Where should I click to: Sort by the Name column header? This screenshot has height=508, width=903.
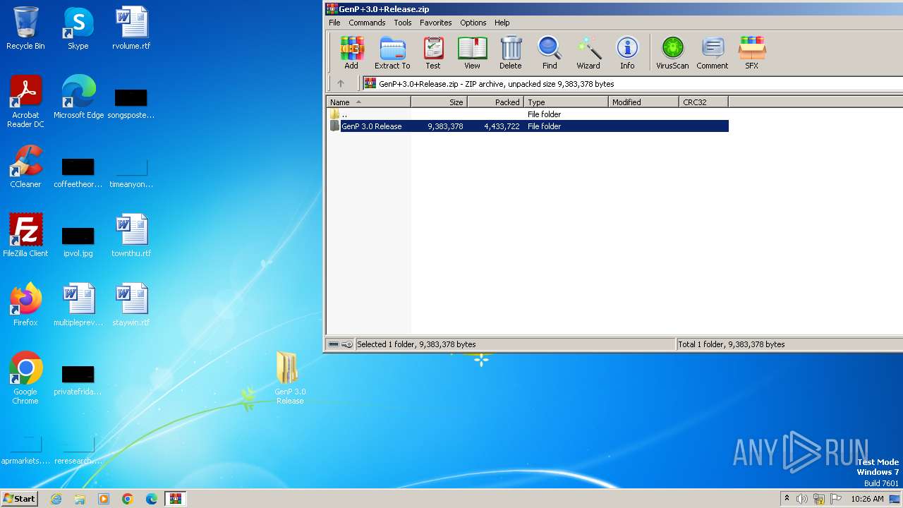[x=368, y=102]
